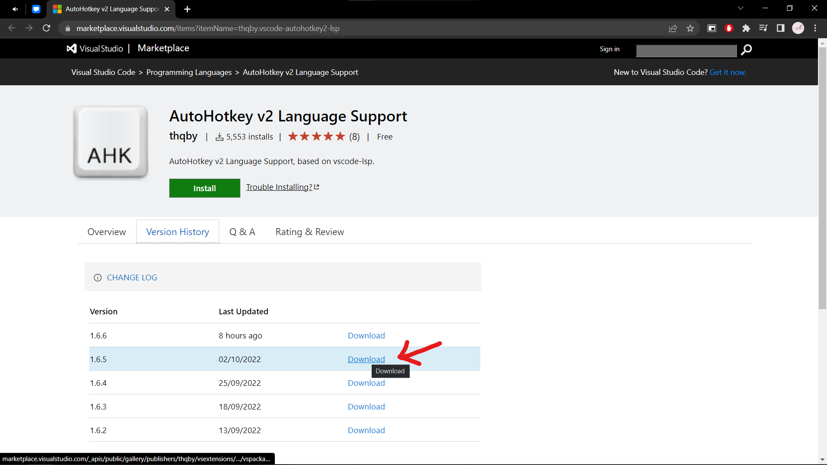
Task: Bookmark this page with the star icon
Action: coord(690,28)
